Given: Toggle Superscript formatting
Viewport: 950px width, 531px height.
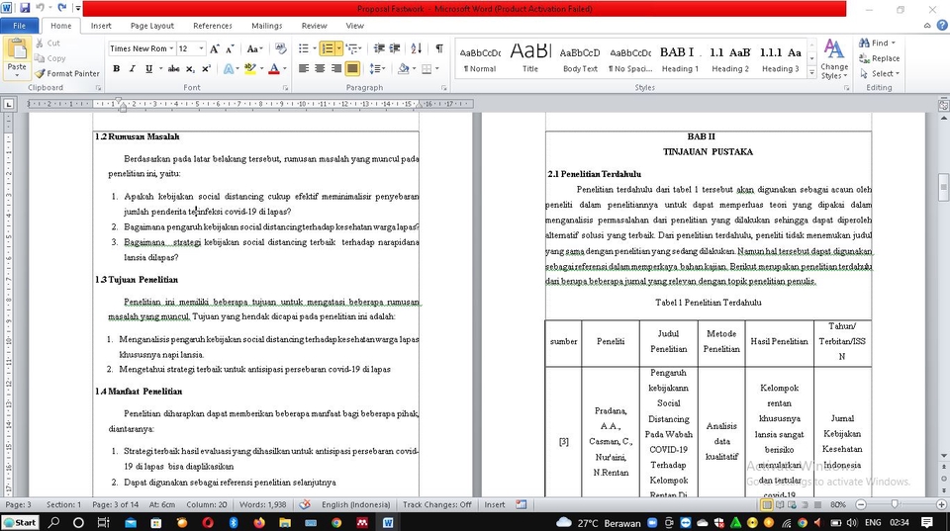Looking at the screenshot, I should pos(206,69).
